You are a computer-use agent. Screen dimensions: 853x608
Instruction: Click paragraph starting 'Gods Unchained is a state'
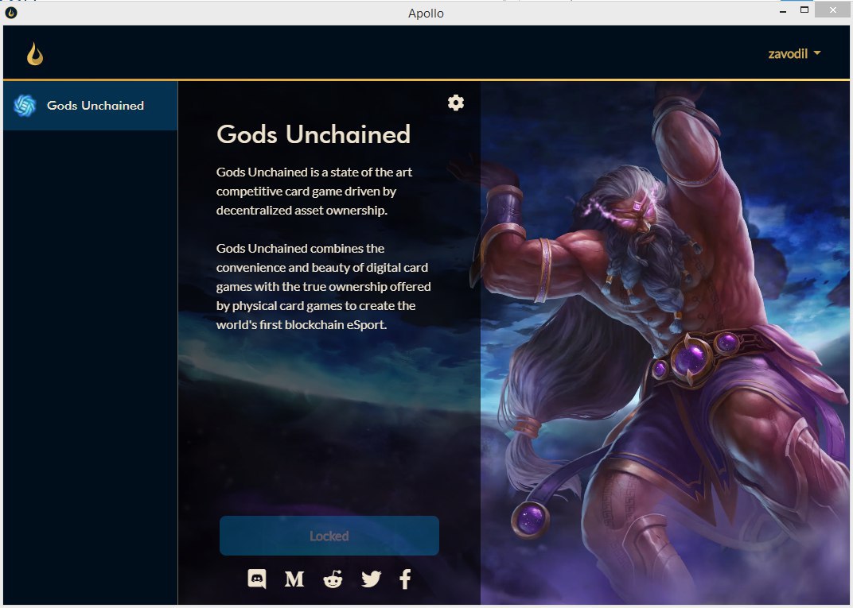coord(314,192)
